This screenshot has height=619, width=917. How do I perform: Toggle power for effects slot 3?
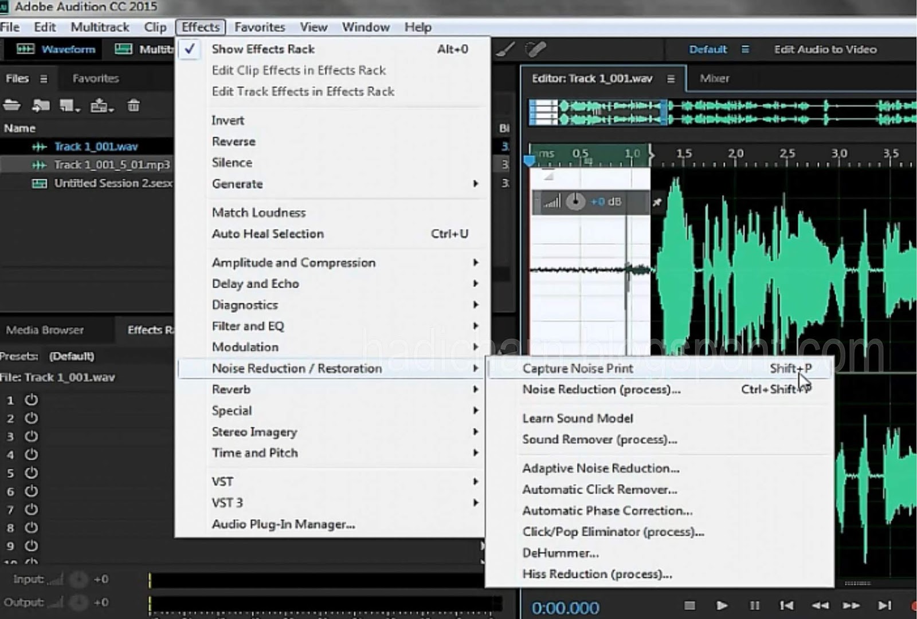(x=31, y=436)
